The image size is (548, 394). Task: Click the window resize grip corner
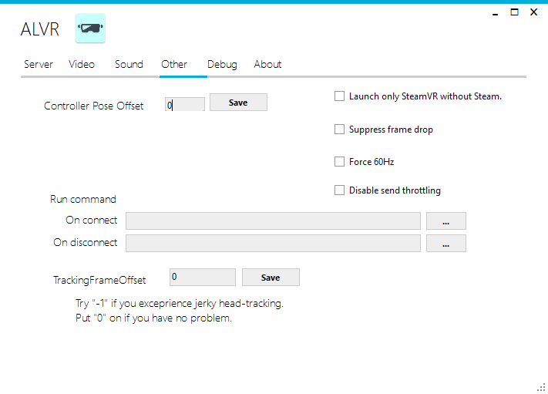tap(541, 387)
